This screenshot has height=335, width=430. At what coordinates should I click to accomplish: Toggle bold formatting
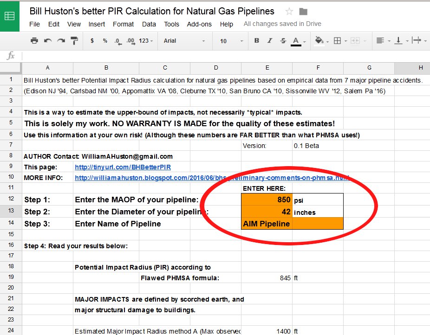[x=256, y=41]
